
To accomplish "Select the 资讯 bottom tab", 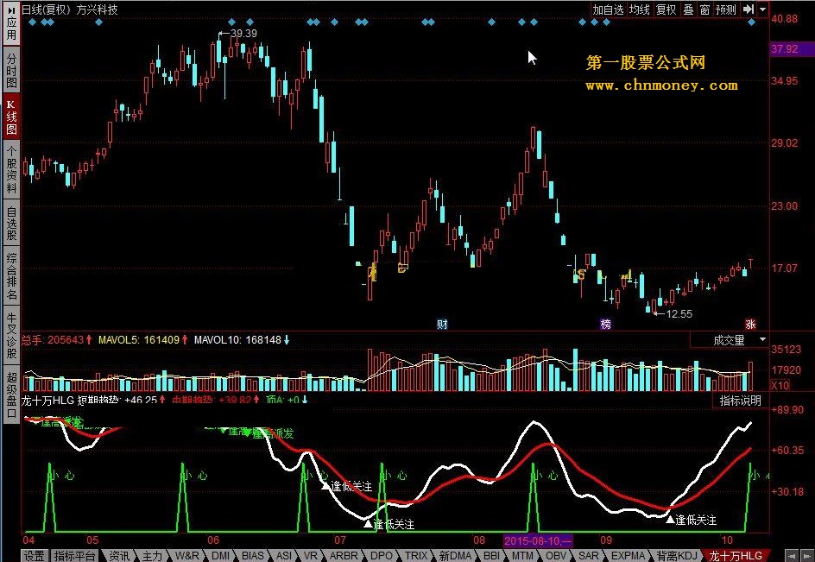I will click(x=119, y=556).
